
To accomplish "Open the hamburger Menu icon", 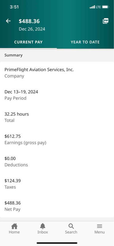I will coord(100,226).
